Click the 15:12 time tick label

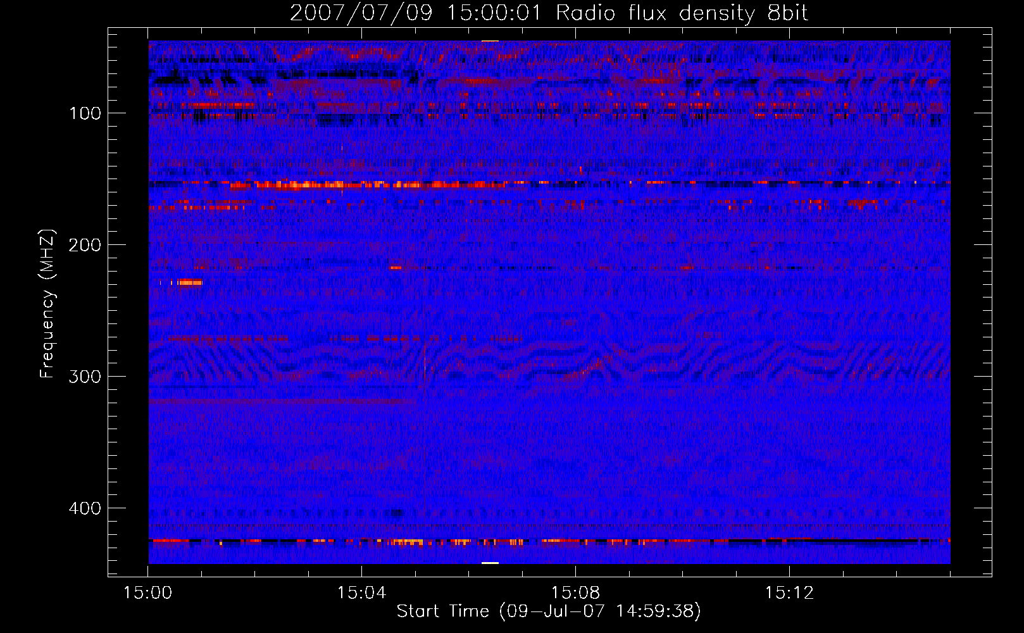pyautogui.click(x=789, y=593)
